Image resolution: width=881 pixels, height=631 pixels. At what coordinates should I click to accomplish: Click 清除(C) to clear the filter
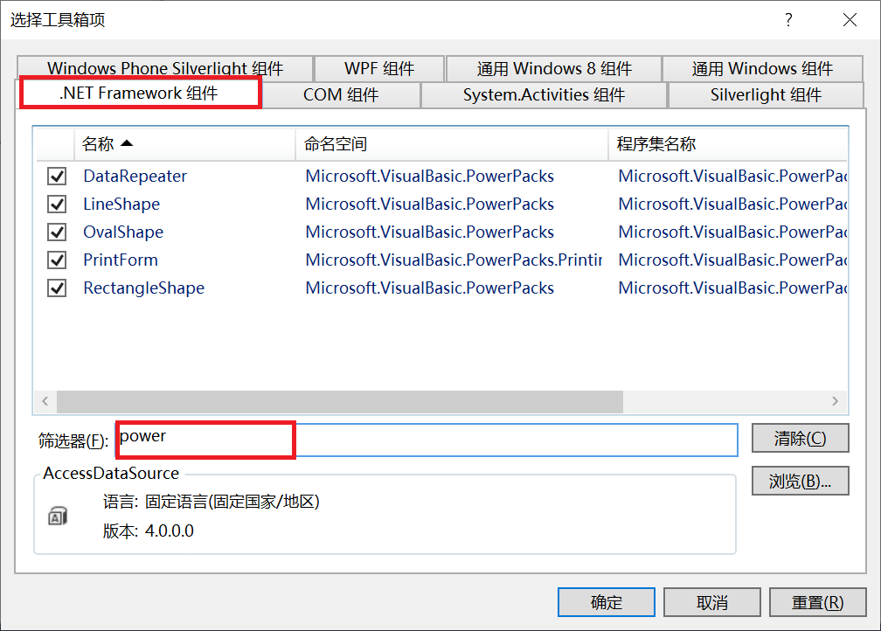[x=800, y=438]
